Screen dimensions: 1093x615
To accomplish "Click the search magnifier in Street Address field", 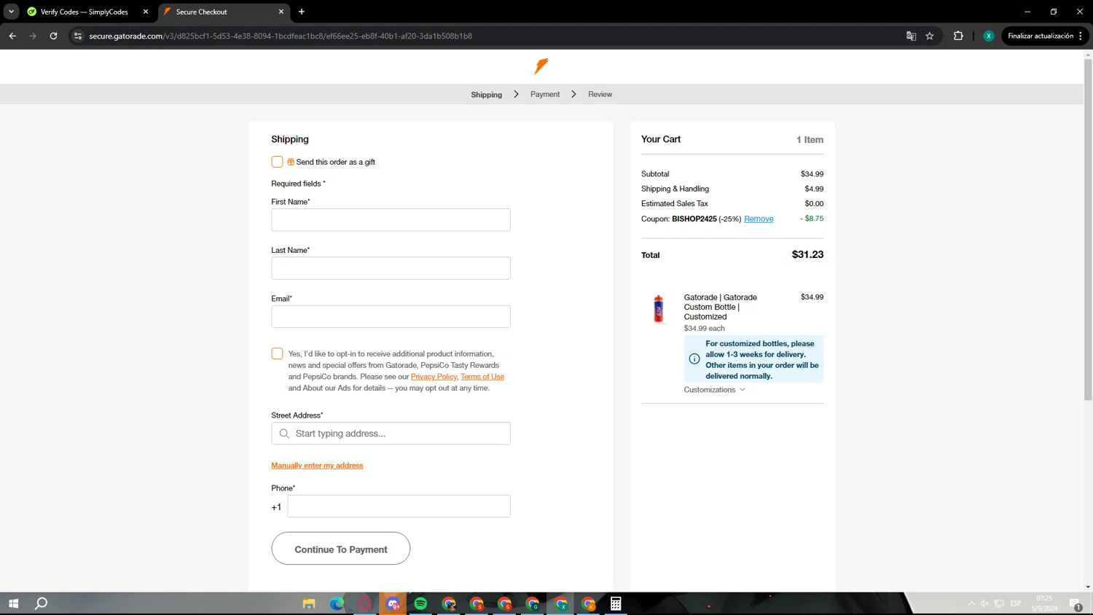I will pos(284,434).
